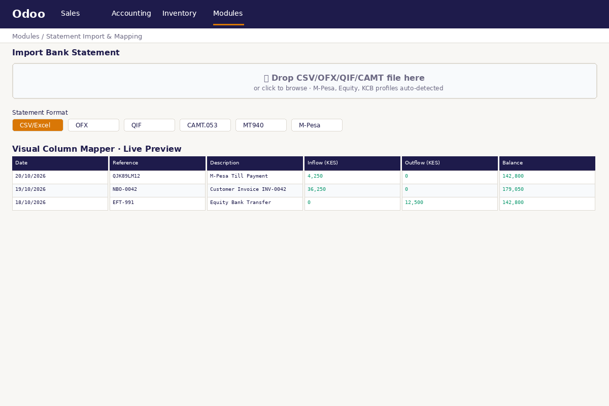Select reference cell EFT-991

157,204
